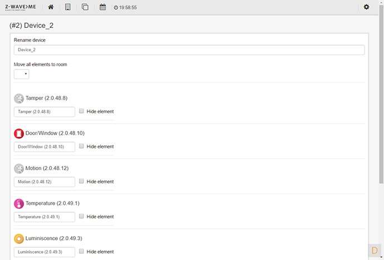Screen dimensions: 384x260
Task: Click the Motion (2.0.48.12) heading text
Action: click(47, 168)
